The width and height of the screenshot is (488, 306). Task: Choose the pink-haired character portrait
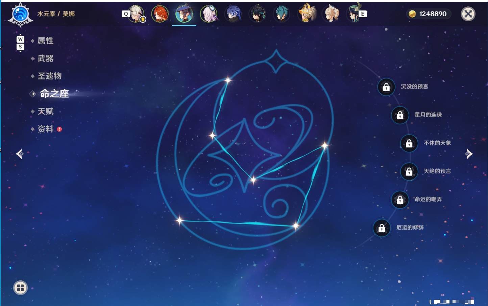[x=209, y=14]
